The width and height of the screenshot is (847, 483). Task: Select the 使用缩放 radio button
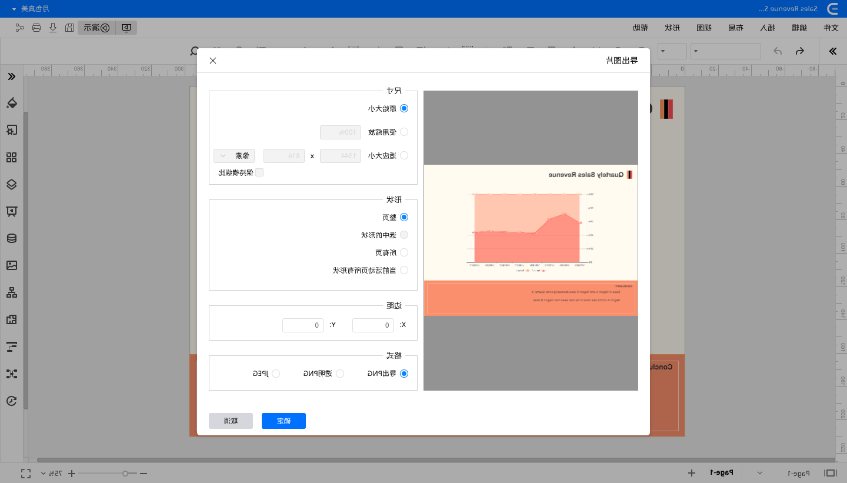point(404,132)
